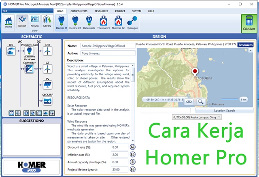Screen dimensions: 259x177
Task: Select the Thermal #2 load
Action: pos(118,23)
